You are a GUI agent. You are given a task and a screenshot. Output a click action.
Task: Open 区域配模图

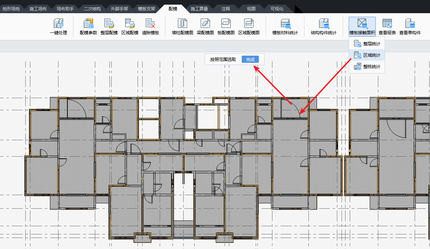[x=249, y=27]
